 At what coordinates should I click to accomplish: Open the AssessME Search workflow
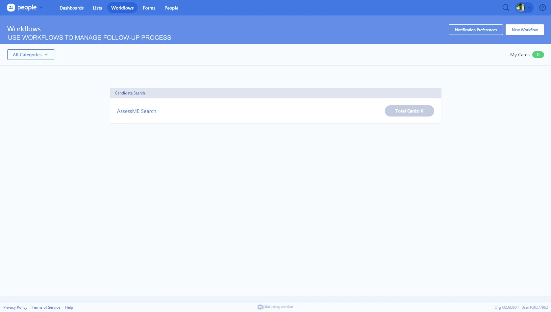(137, 111)
